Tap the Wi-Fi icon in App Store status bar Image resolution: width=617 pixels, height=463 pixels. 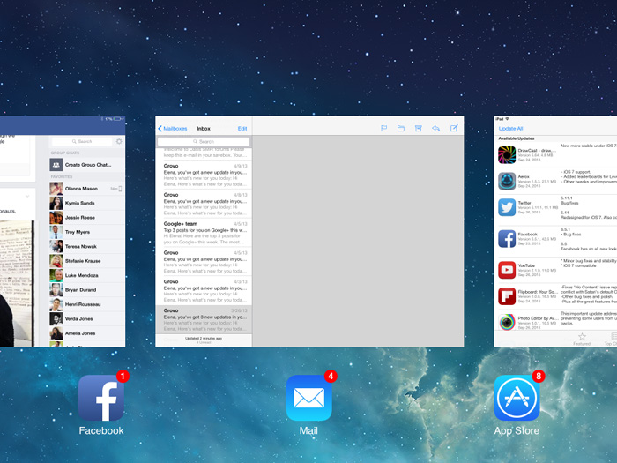coord(507,118)
